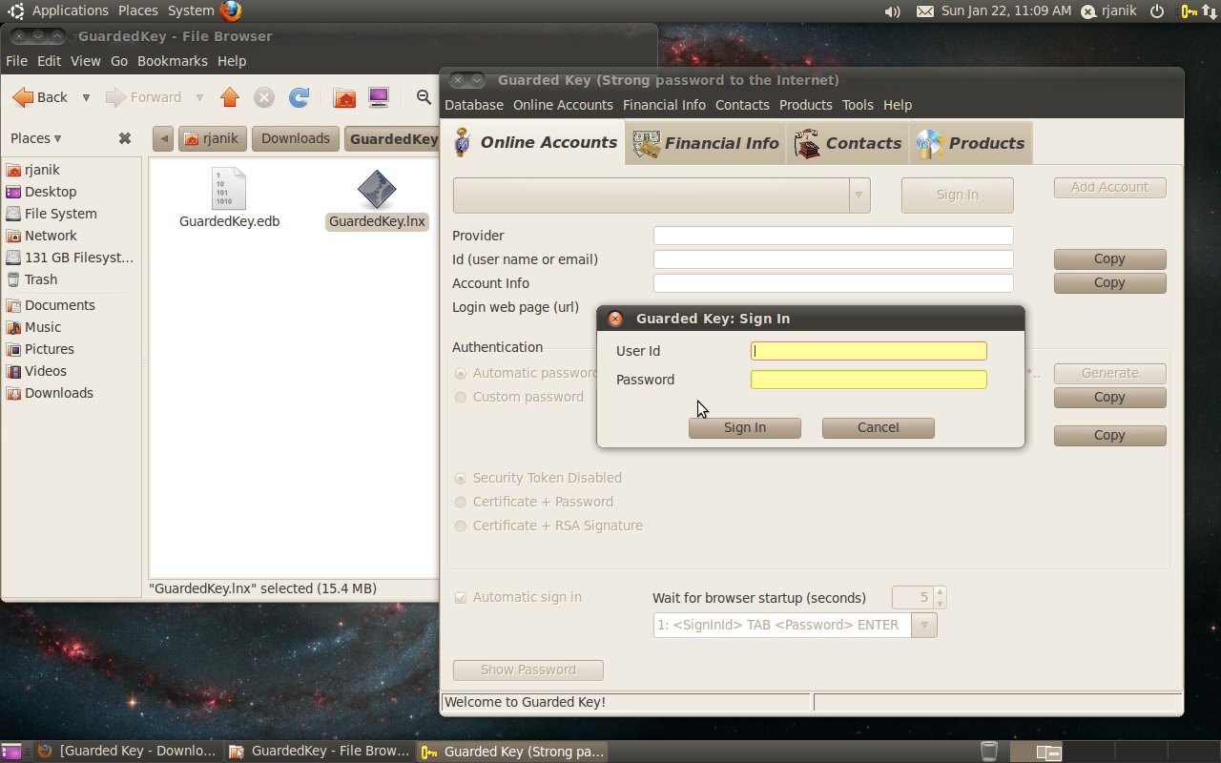Reload the current folder in File Browser
1221x763 pixels.
click(300, 97)
